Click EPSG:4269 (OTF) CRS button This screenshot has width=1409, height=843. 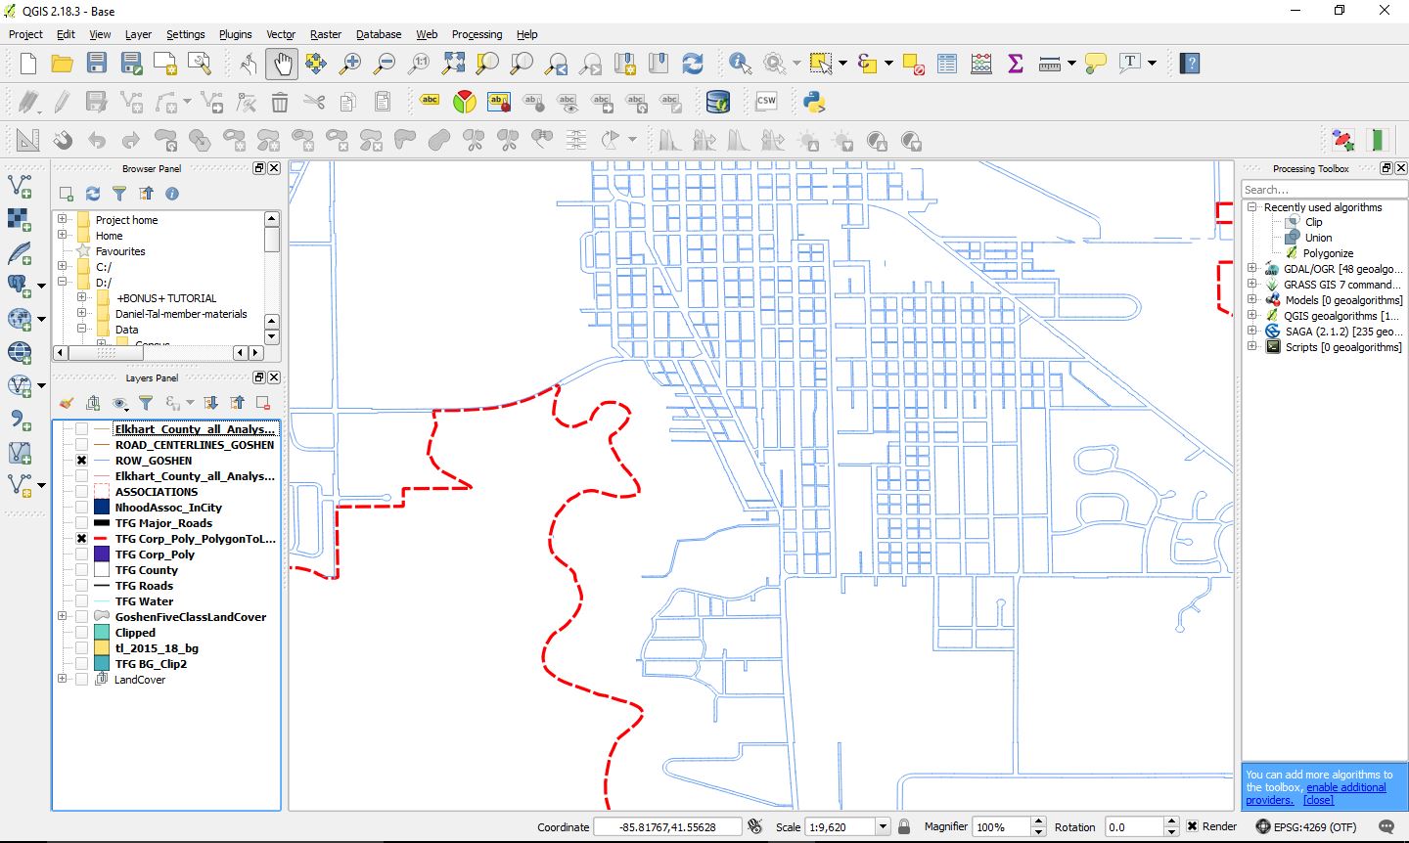(1306, 827)
